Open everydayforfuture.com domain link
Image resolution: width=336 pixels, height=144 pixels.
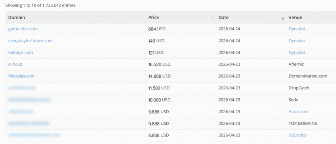tap(31, 41)
